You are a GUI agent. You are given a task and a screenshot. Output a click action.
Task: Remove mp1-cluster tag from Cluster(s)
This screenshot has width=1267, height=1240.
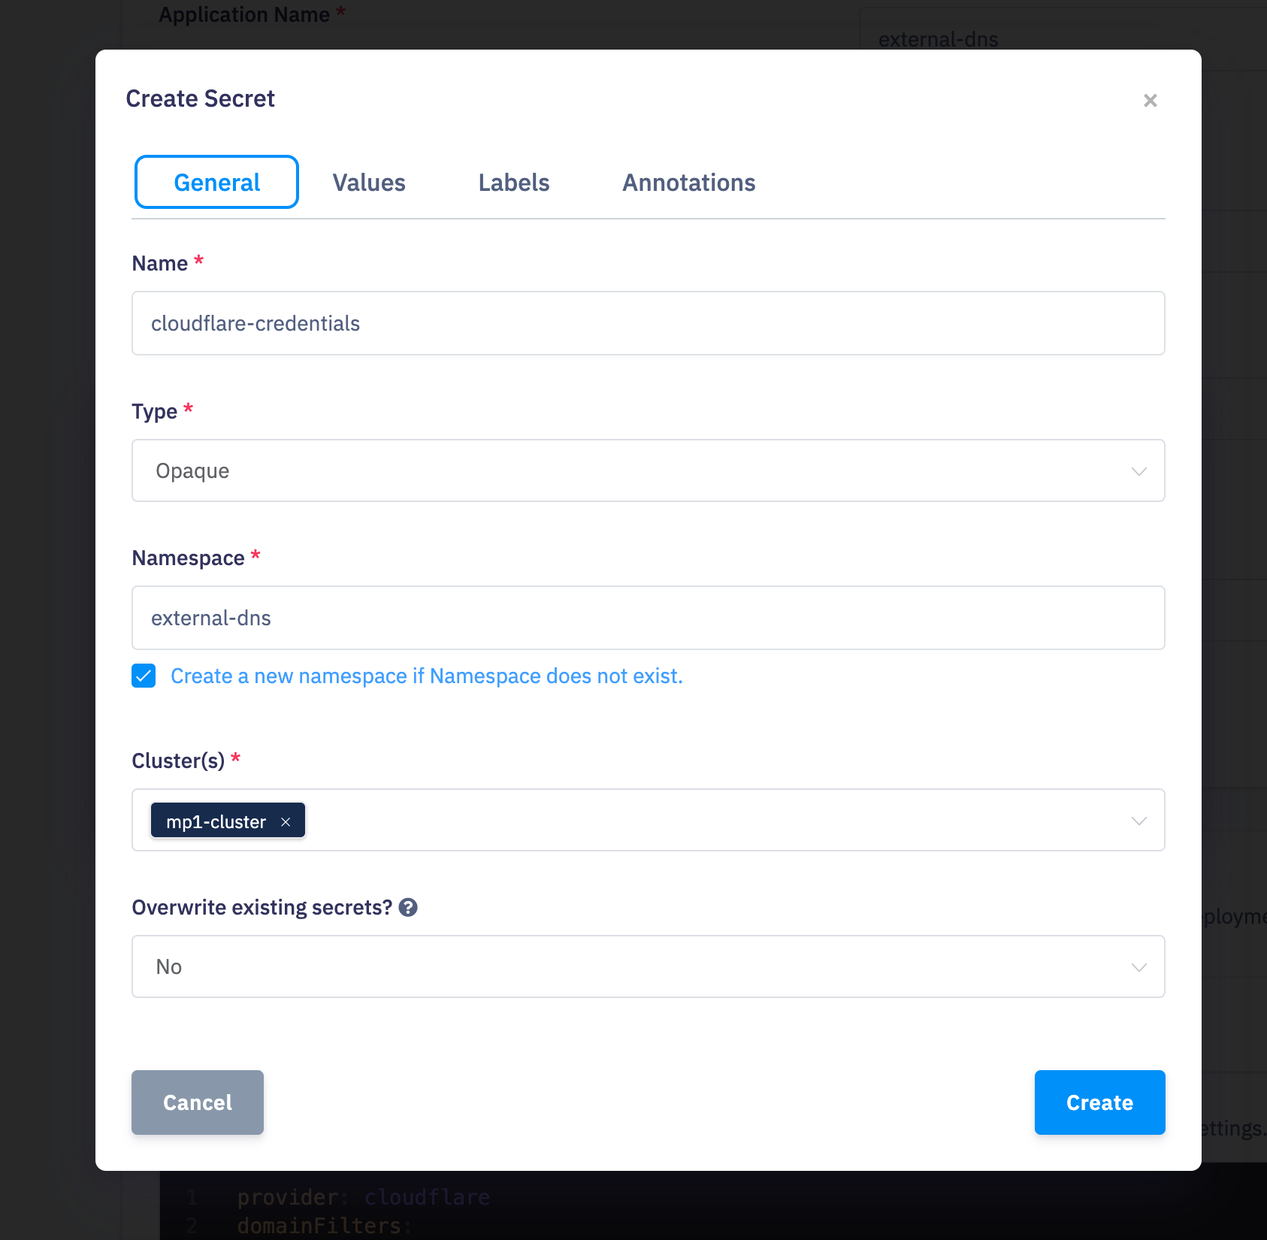click(x=286, y=822)
